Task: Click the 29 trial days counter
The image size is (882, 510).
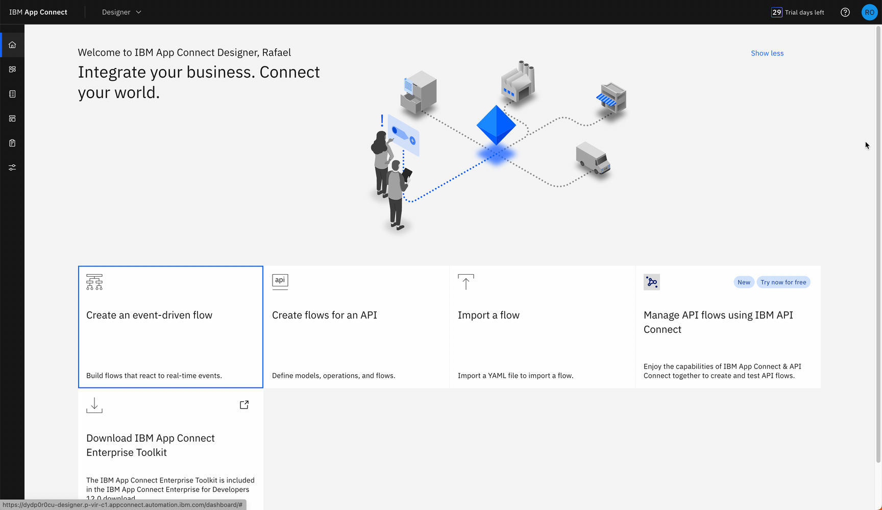Action: [x=776, y=12]
